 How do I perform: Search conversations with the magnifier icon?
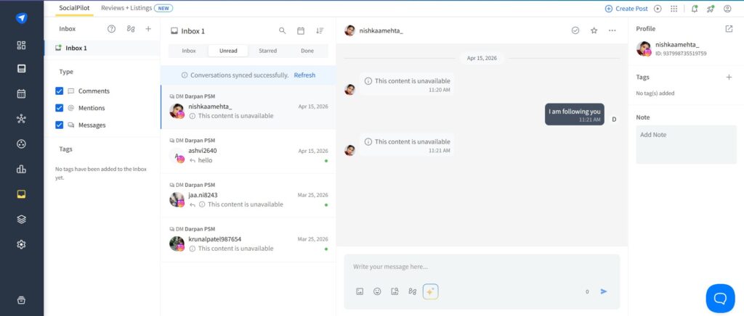(283, 30)
